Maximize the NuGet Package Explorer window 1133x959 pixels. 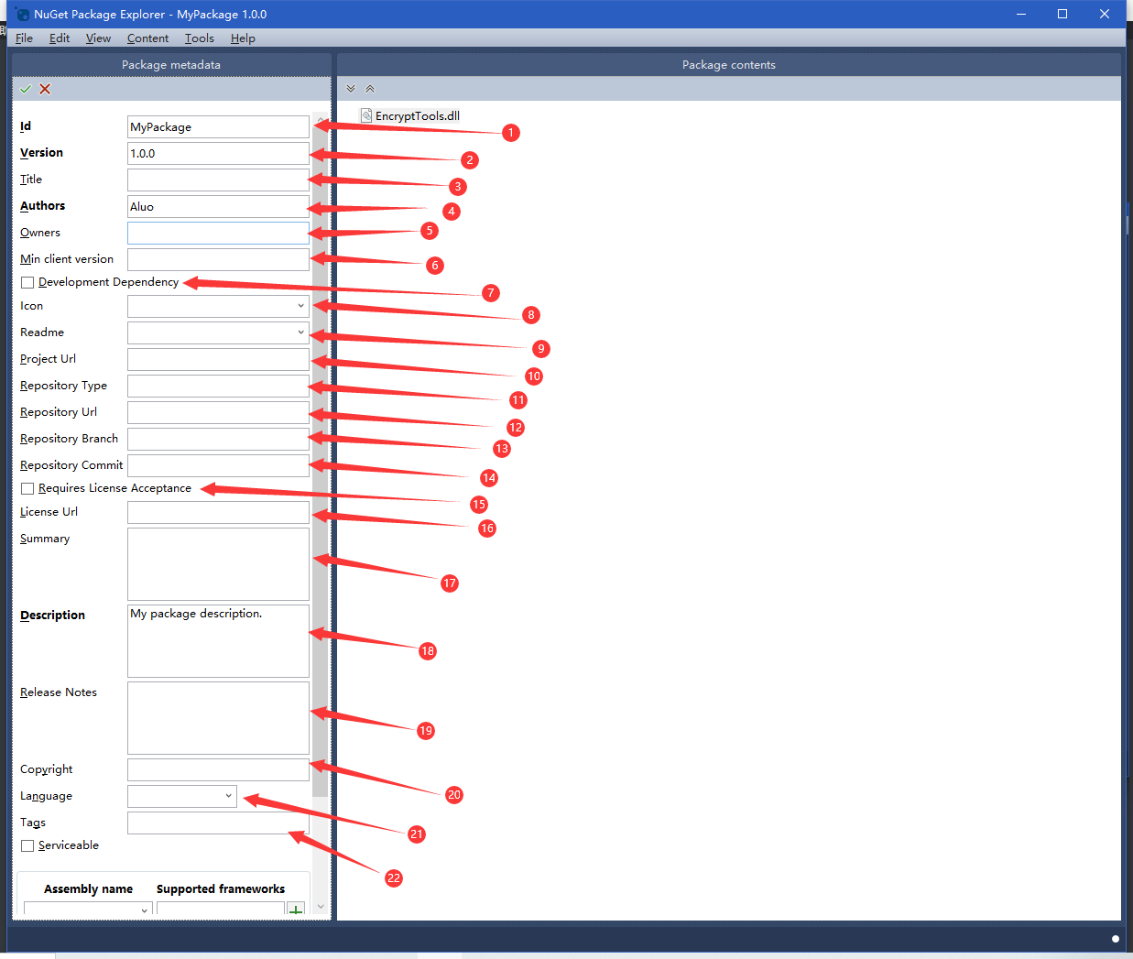pos(1062,14)
